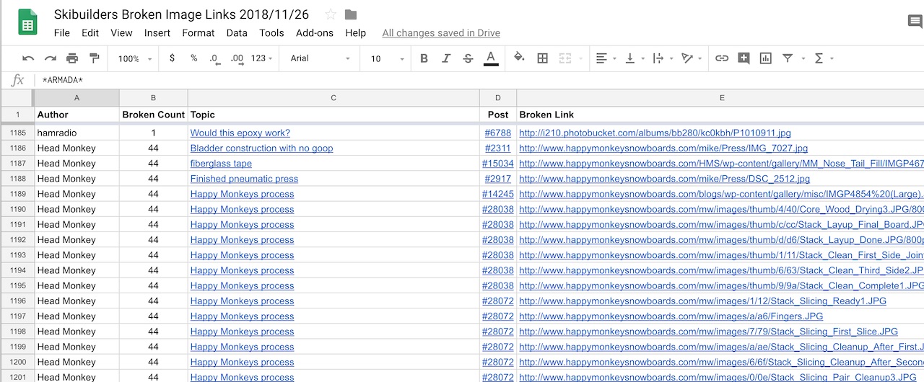Open the Google Sheets home icon
The height and width of the screenshot is (382, 924).
pyautogui.click(x=27, y=24)
